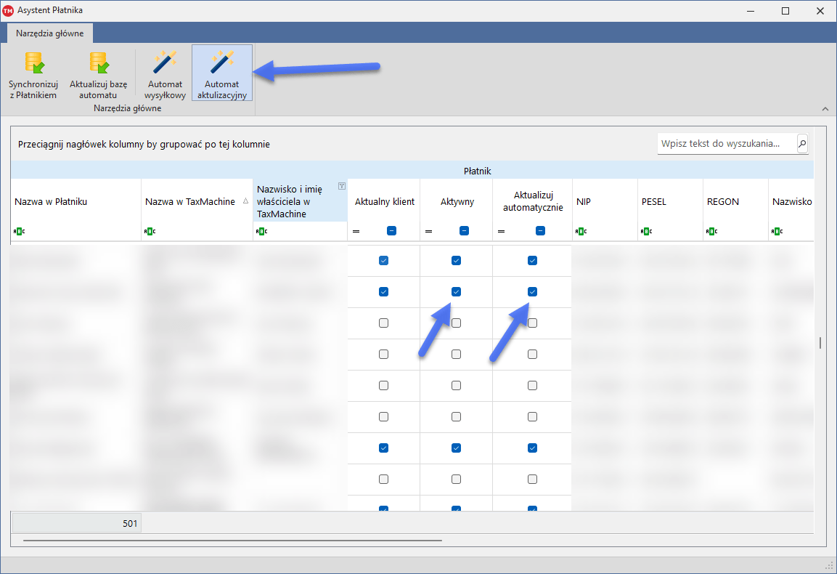Click the search magnifier icon
837x574 pixels.
802,144
